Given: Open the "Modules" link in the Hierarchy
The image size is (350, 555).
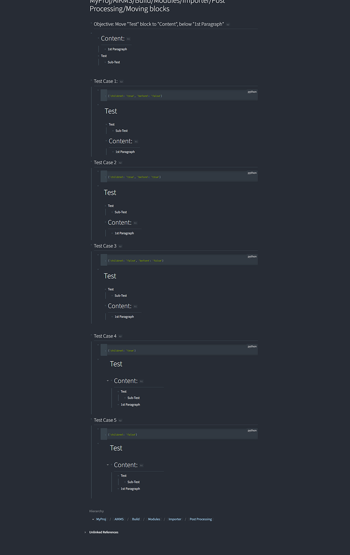Looking at the screenshot, I should coord(154,519).
